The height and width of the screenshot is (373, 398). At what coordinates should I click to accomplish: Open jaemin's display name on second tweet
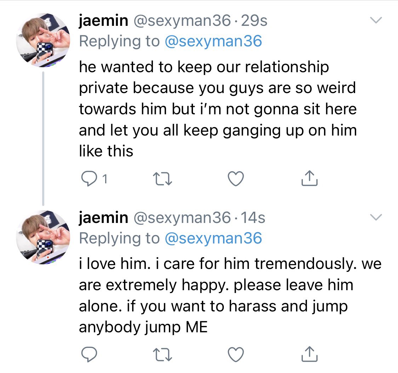(x=103, y=218)
